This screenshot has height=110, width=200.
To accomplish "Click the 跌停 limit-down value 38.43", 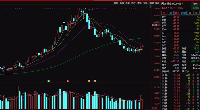I will point(196,49).
